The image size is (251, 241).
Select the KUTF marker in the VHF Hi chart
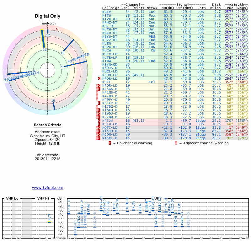coord(50,222)
